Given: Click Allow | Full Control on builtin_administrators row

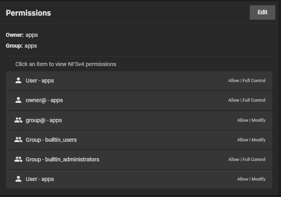Looking at the screenshot, I should click(x=247, y=159).
